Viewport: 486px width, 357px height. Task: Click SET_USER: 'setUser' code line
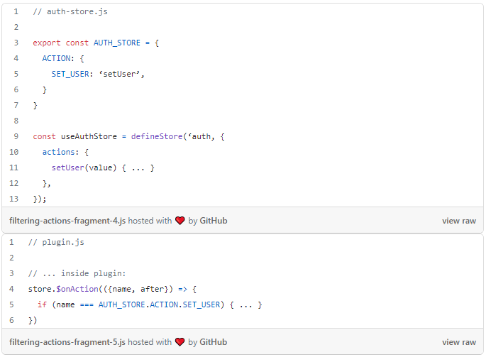[x=98, y=74]
